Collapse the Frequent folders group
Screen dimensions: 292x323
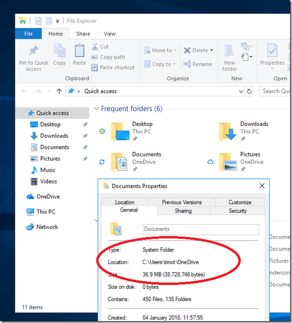96,109
